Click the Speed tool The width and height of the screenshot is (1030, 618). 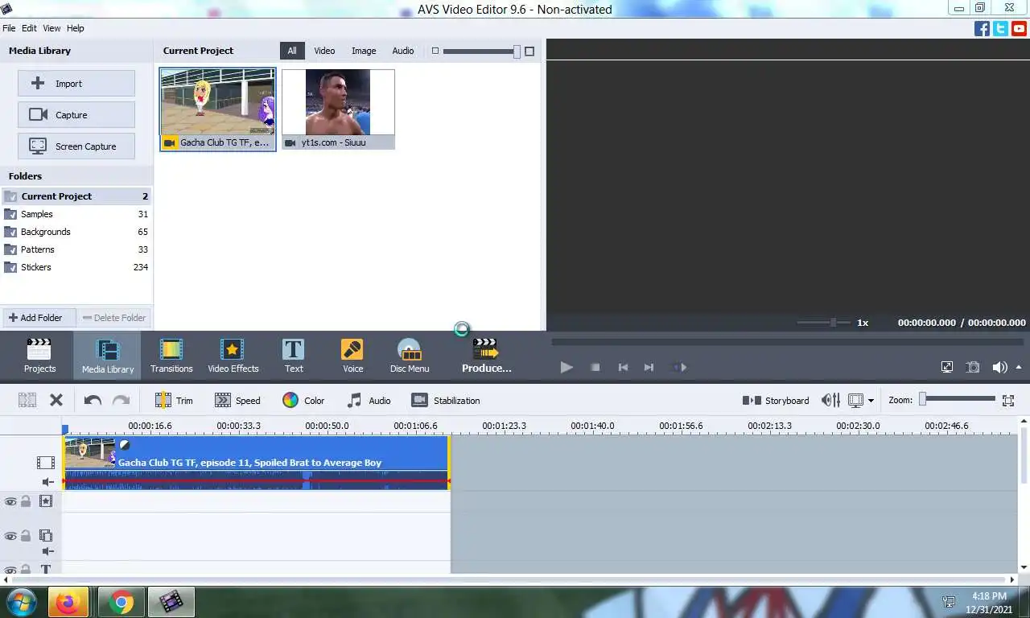pyautogui.click(x=237, y=400)
